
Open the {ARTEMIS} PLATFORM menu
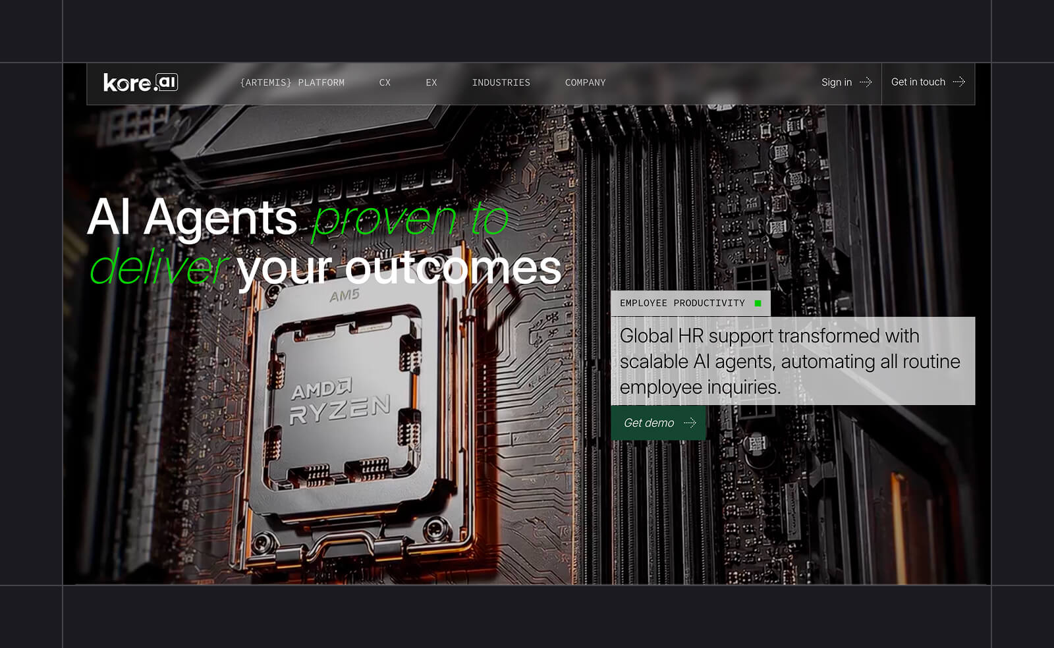[x=292, y=82]
